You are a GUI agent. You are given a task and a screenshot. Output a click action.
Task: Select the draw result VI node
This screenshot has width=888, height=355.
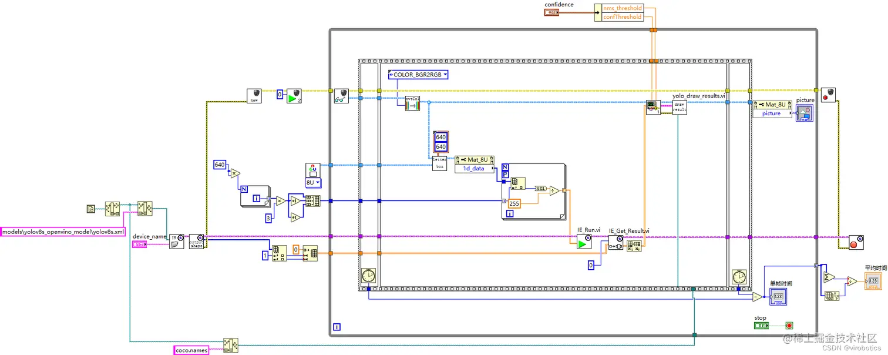coord(680,107)
